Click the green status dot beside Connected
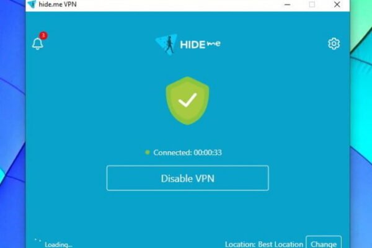 (148, 152)
